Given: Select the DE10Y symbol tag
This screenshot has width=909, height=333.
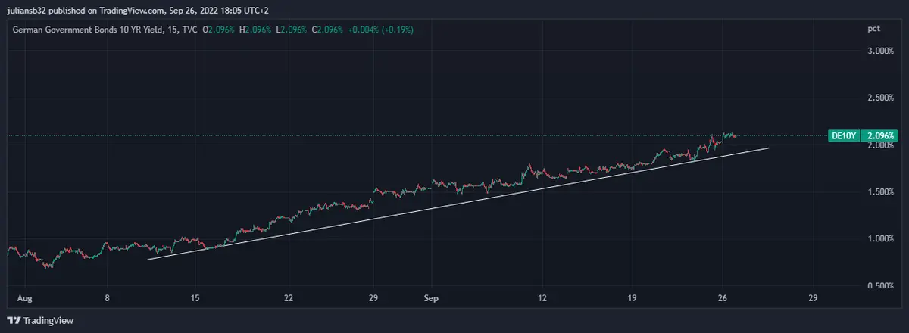Looking at the screenshot, I should 843,136.
